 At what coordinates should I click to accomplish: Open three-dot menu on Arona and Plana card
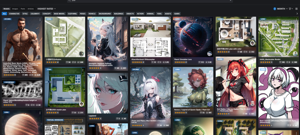pyautogui.click(x=168, y=70)
